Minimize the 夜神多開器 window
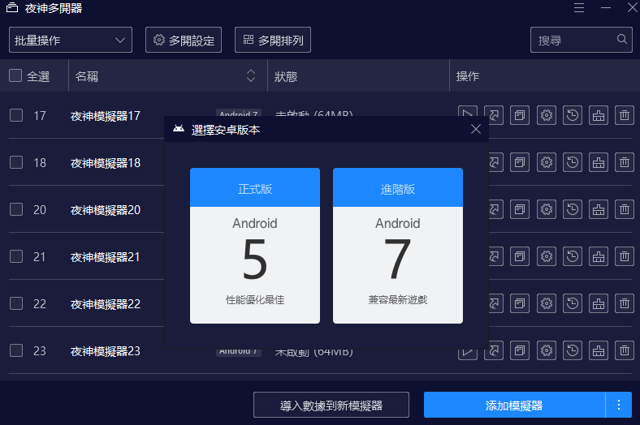The width and height of the screenshot is (640, 425). click(x=606, y=8)
